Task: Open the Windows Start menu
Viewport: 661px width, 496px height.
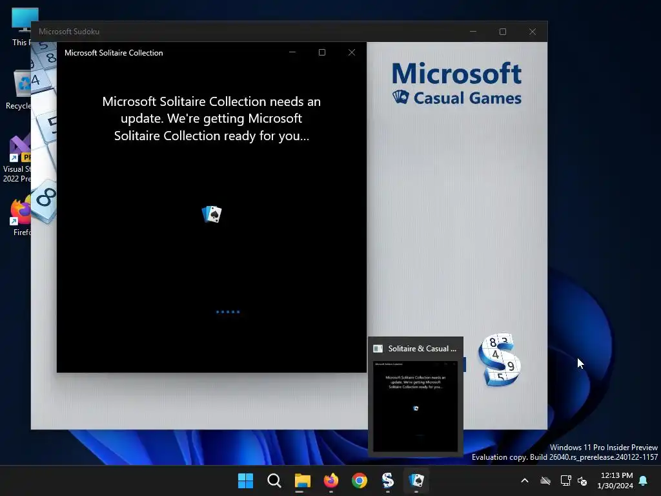Action: (x=245, y=480)
